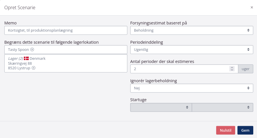Click into the Memo text field
Image resolution: width=257 pixels, height=138 pixels.
[x=66, y=30]
